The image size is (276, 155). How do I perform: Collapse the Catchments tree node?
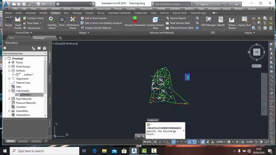[x=9, y=91]
